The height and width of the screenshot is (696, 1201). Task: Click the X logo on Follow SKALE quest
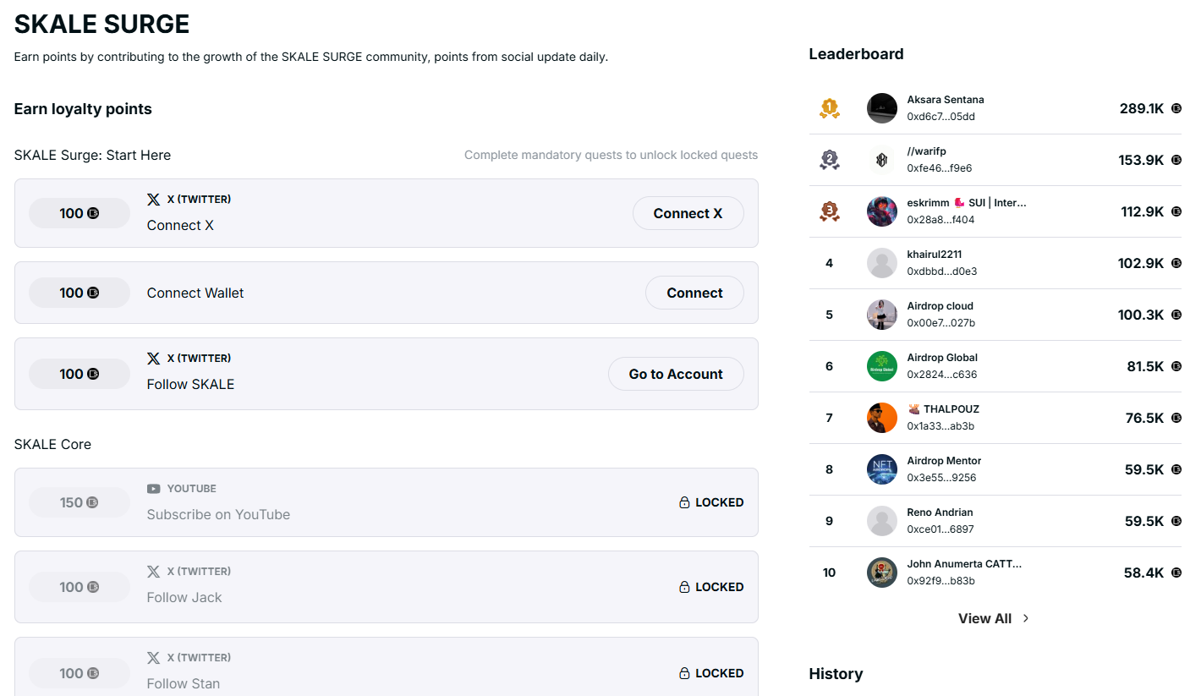[153, 359]
